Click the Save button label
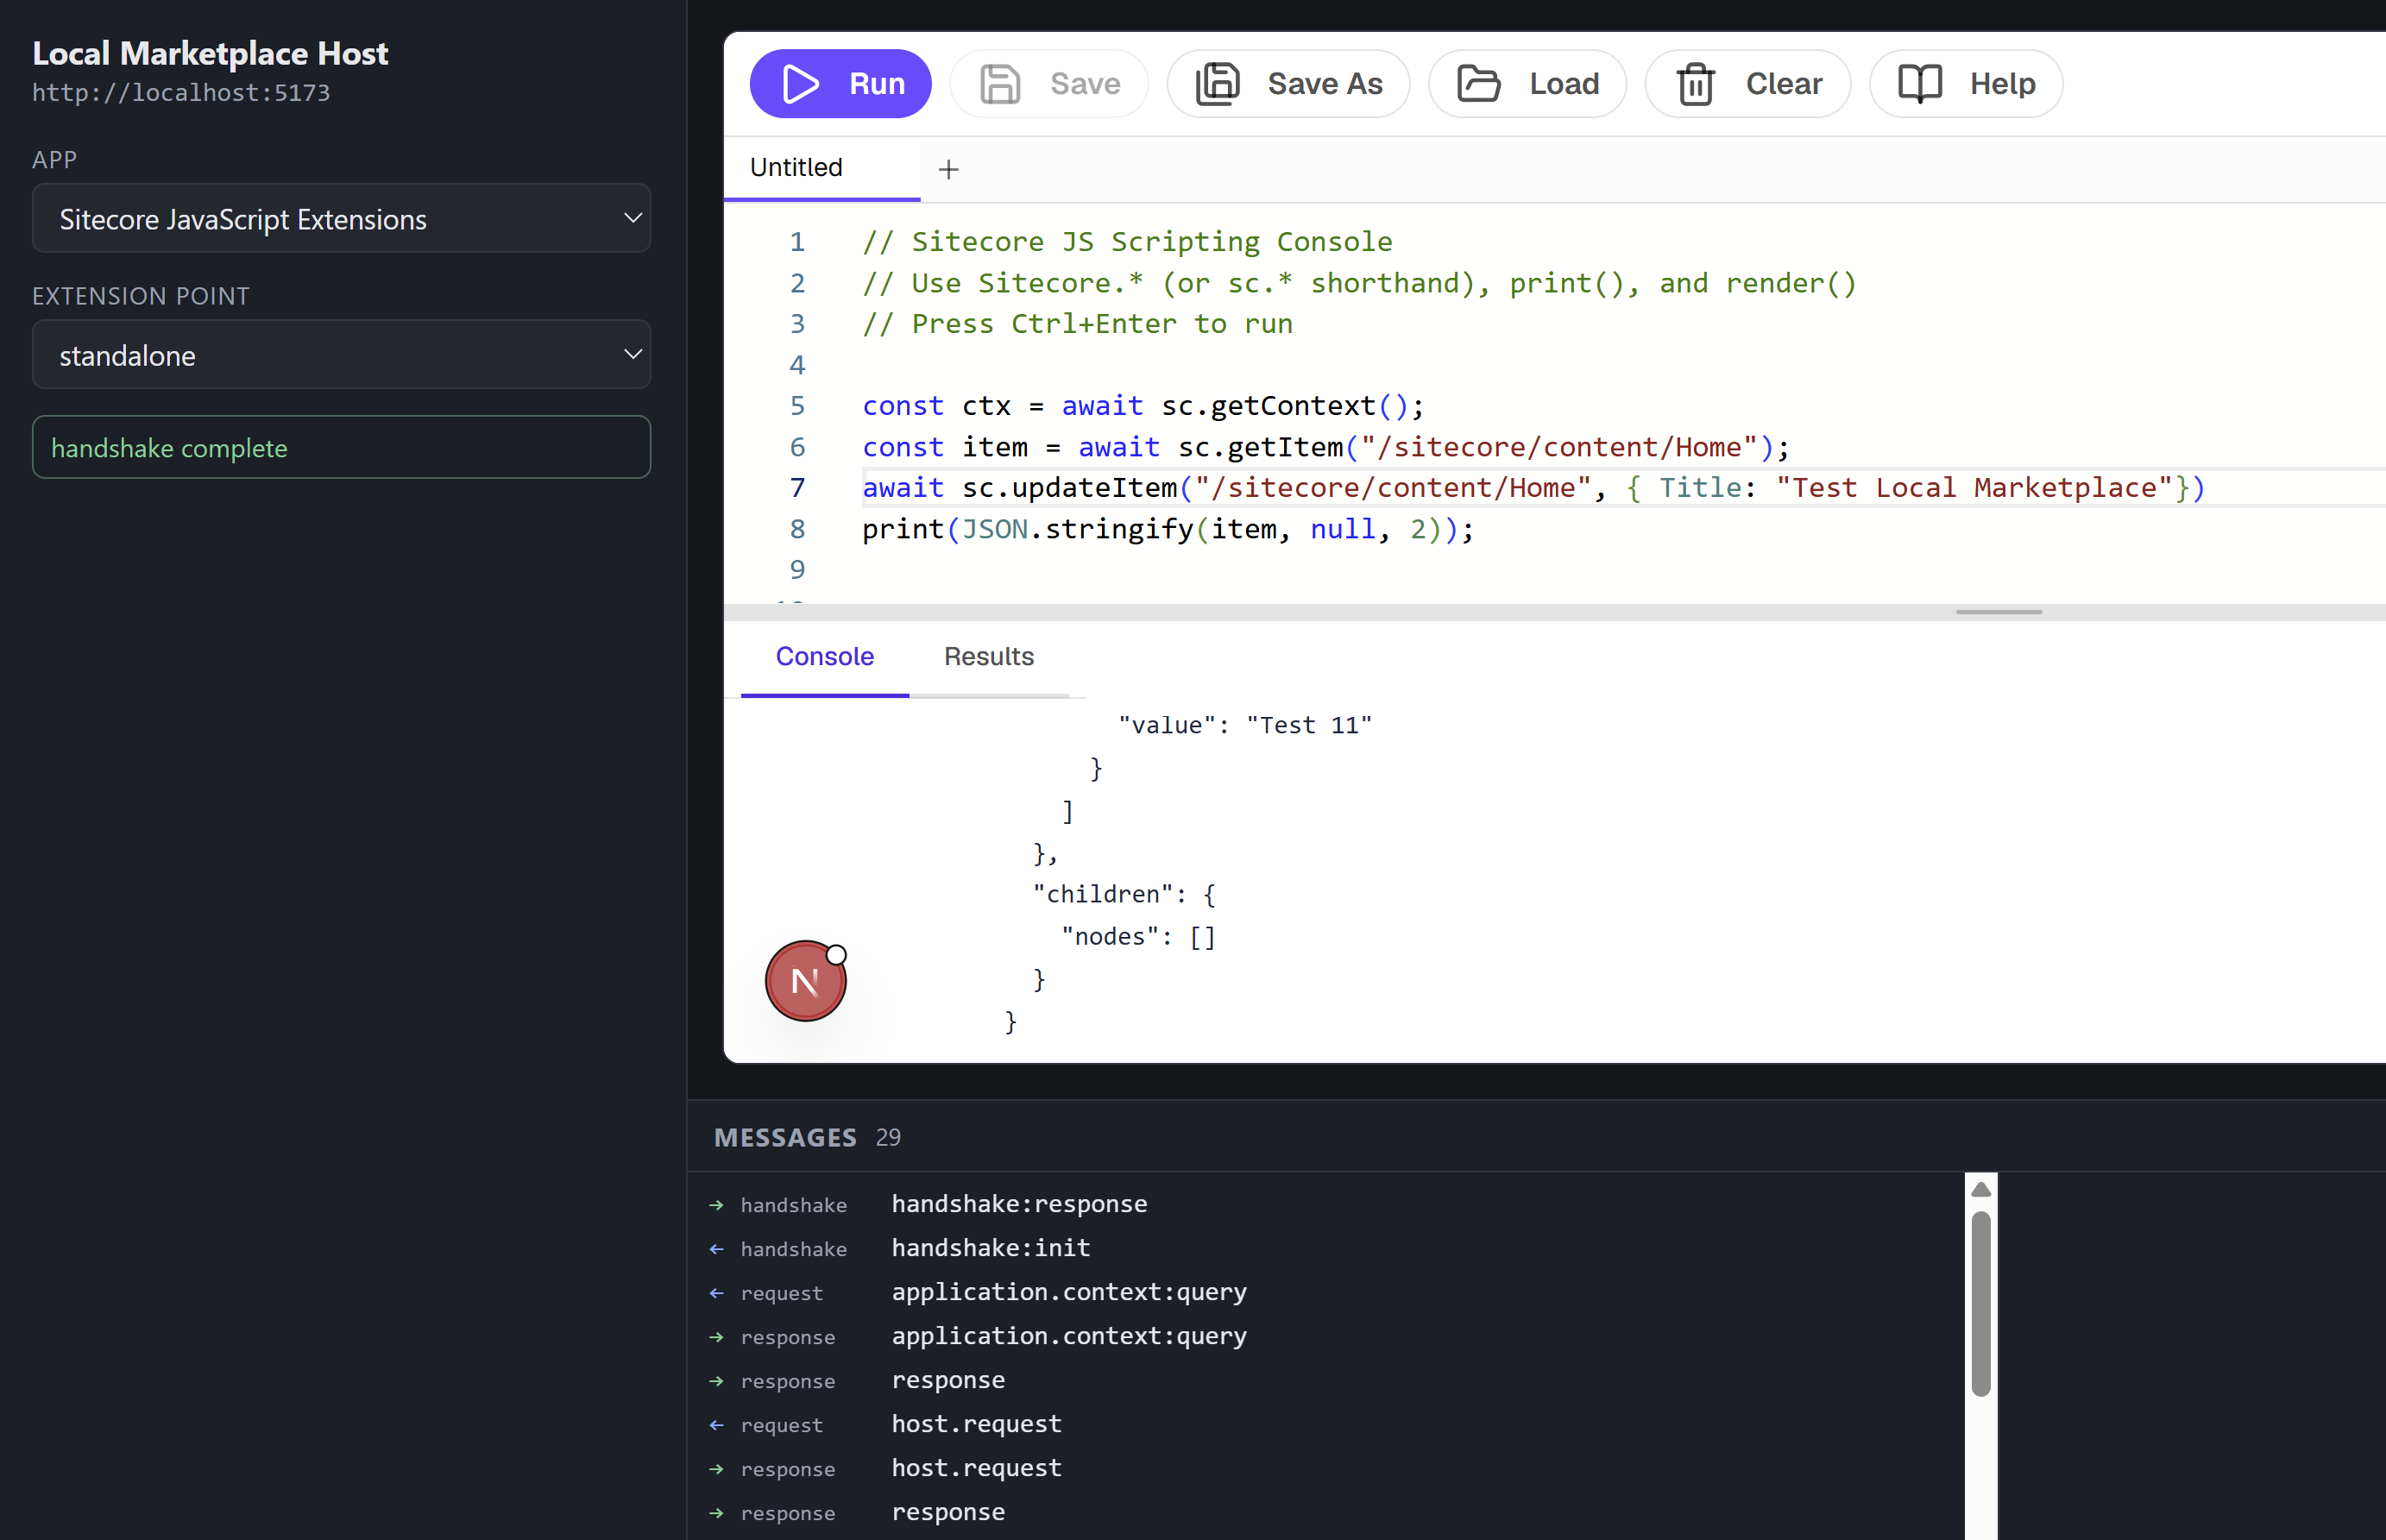 click(1085, 84)
